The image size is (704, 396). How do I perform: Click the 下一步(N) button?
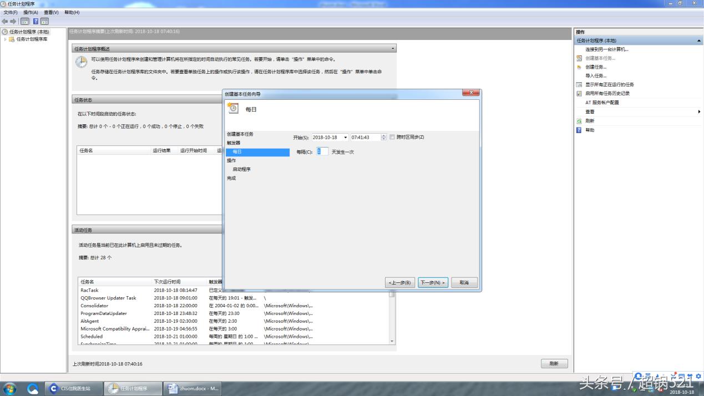433,283
